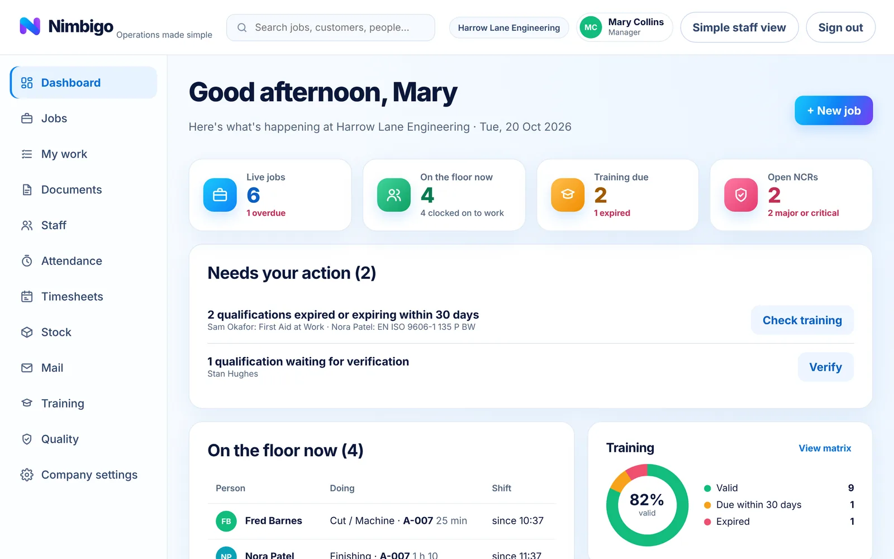Click the Attendance clock icon in sidebar
Screen dimensions: 894x559
(x=27, y=261)
